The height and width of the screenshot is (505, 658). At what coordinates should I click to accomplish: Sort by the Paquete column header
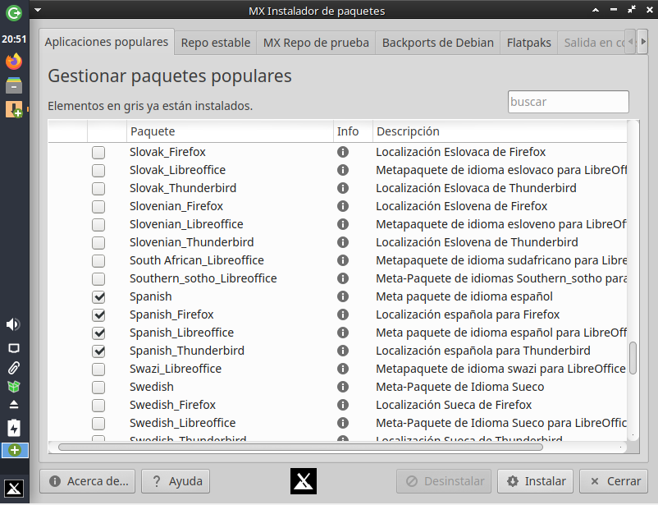[230, 131]
